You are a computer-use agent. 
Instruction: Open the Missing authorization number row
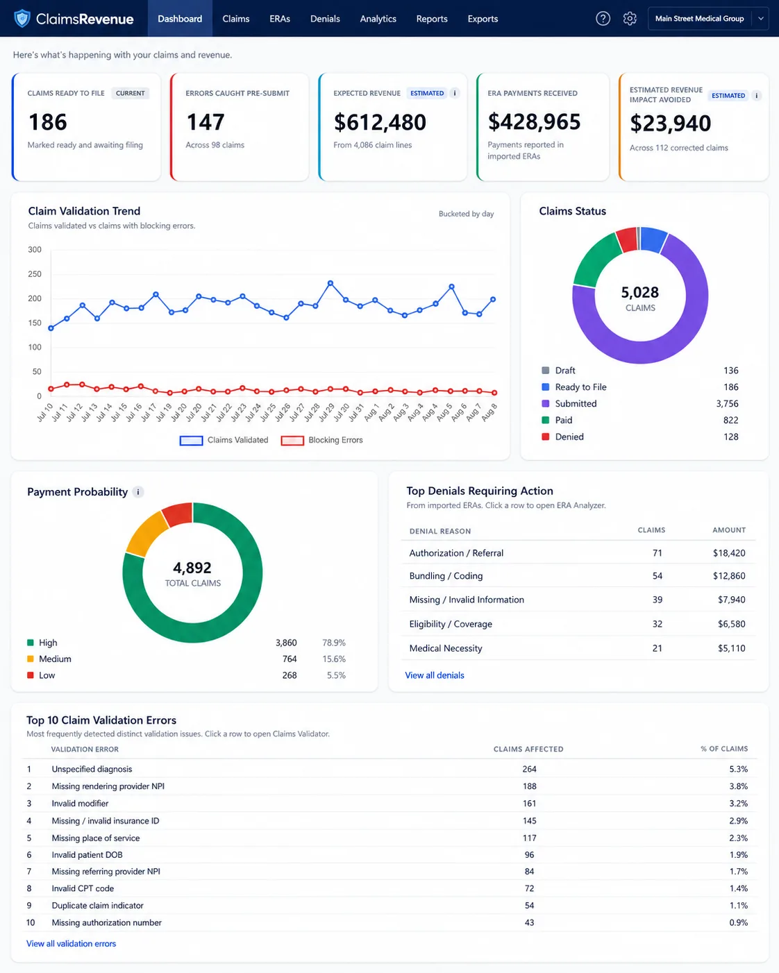(389, 923)
